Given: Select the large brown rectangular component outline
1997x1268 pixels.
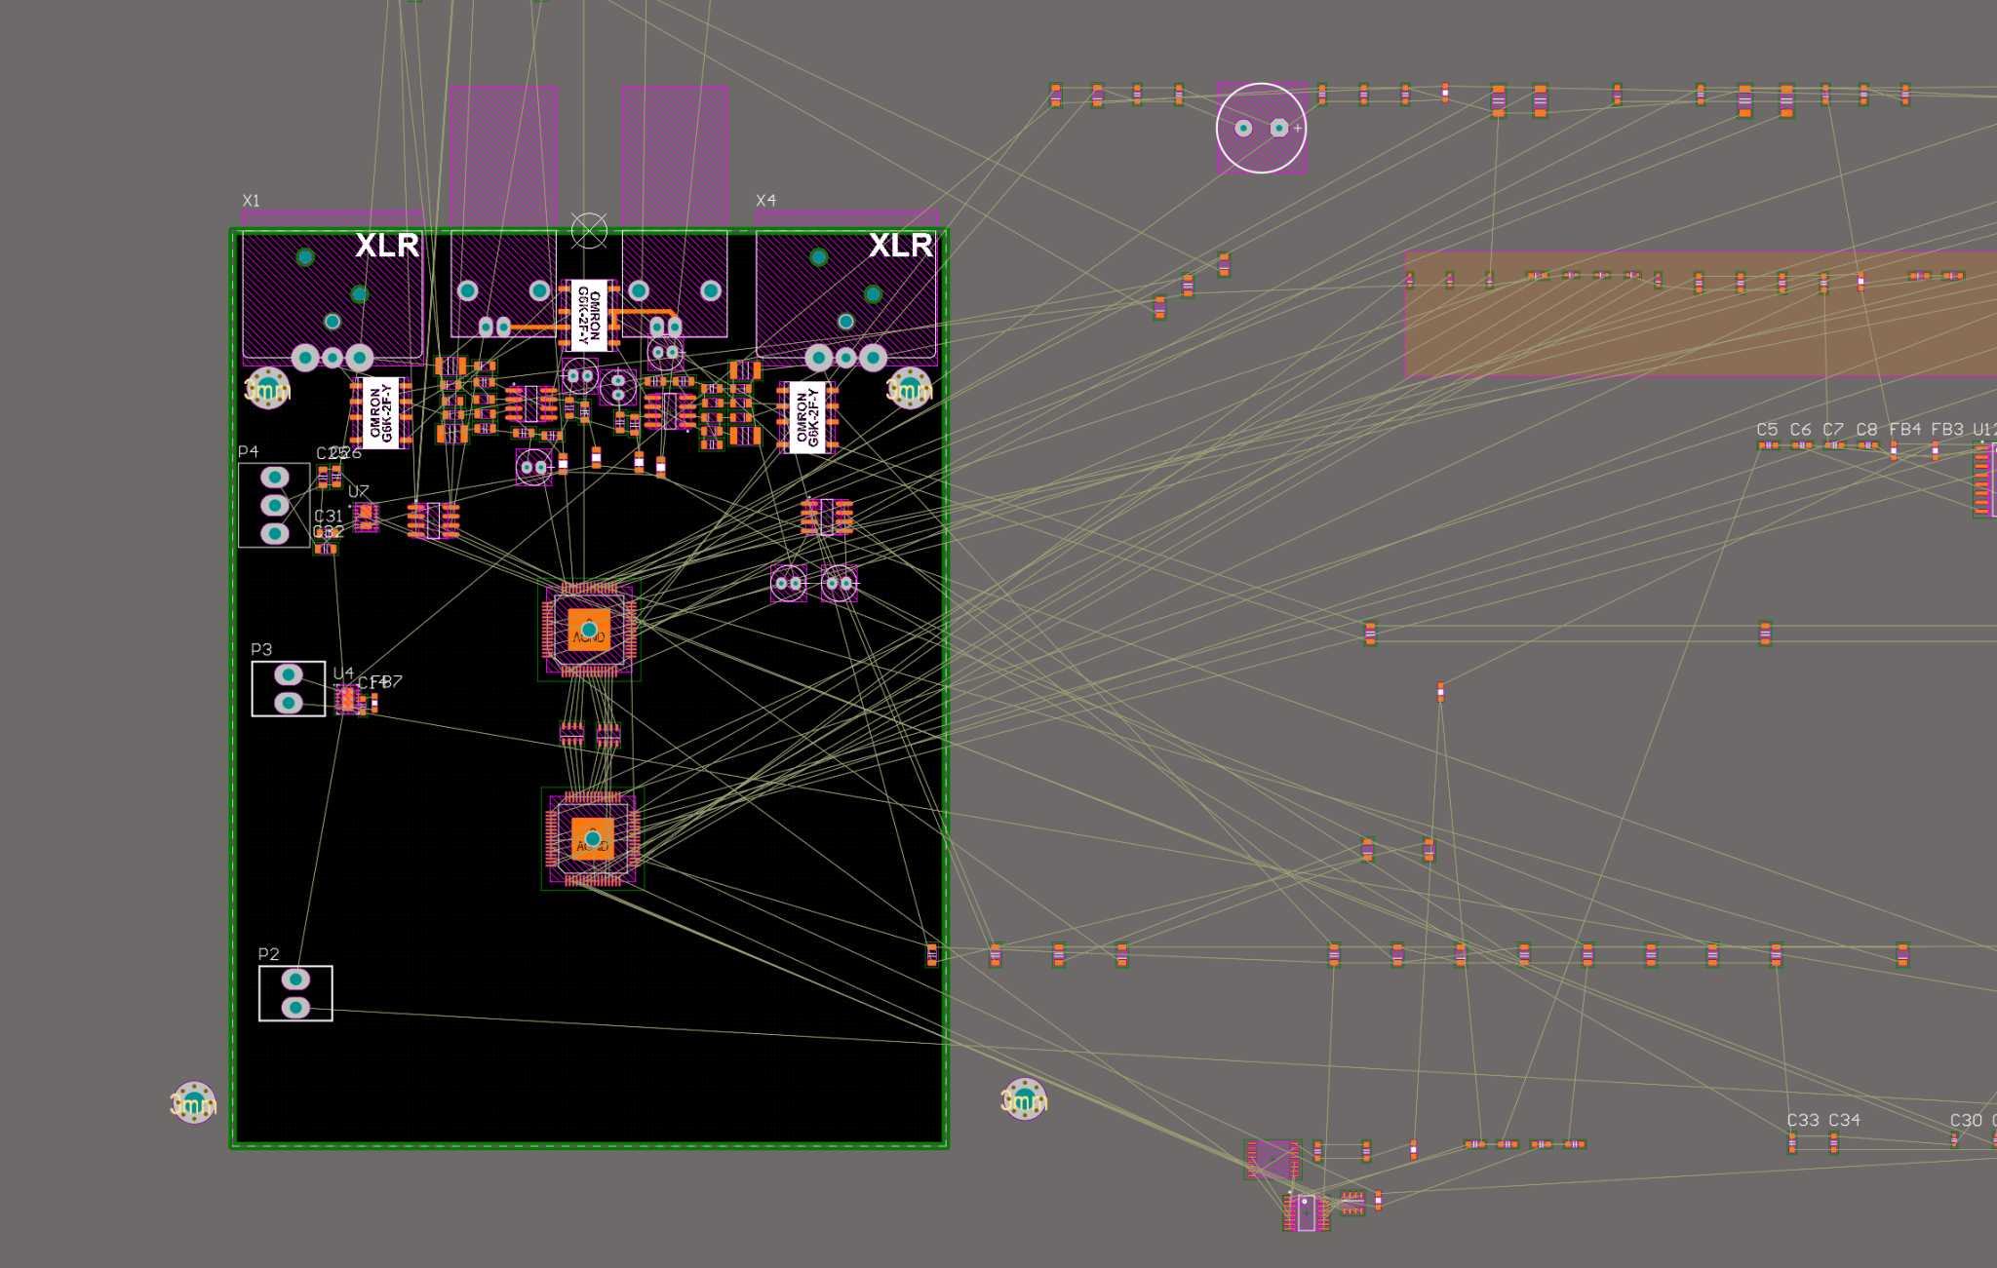Looking at the screenshot, I should pos(1701,315).
